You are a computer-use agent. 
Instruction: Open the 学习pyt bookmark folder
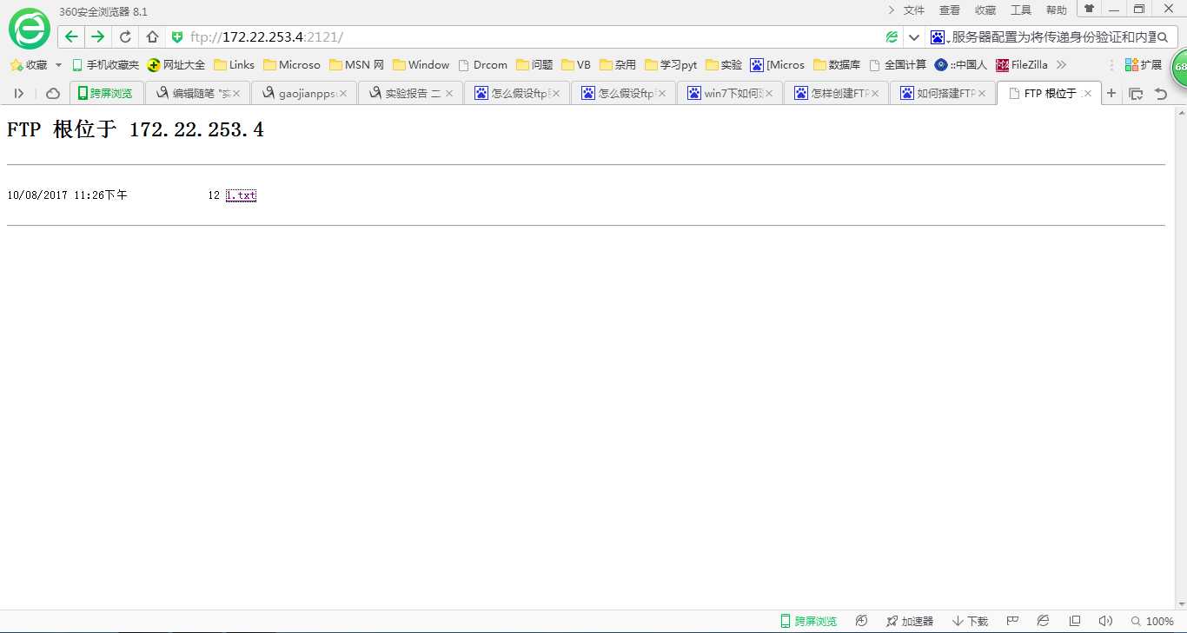click(671, 65)
